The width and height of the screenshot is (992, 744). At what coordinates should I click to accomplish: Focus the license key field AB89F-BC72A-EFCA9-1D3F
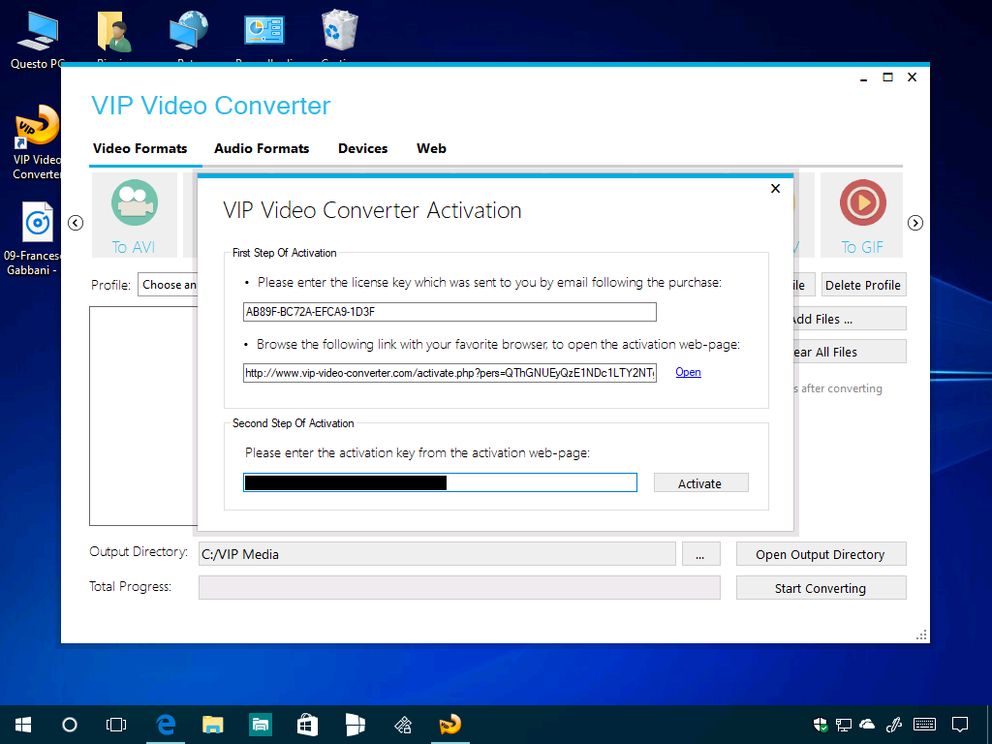click(449, 312)
